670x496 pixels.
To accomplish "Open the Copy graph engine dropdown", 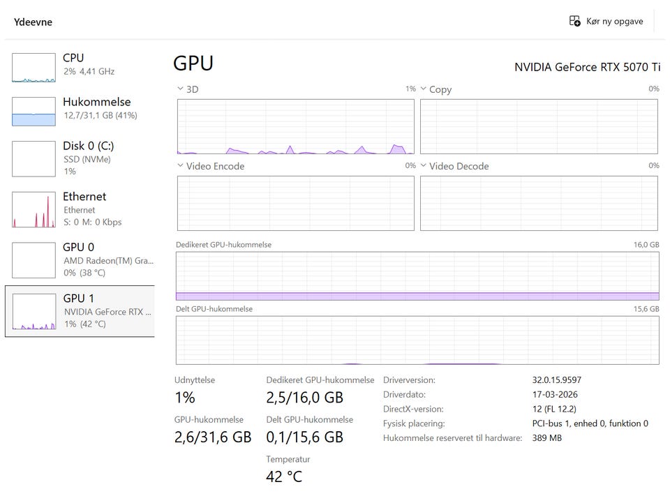I will pos(424,89).
